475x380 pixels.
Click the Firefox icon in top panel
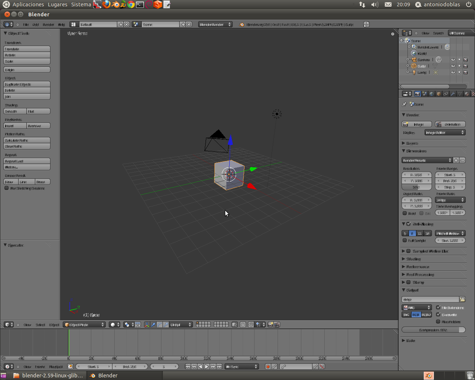pyautogui.click(x=107, y=4)
